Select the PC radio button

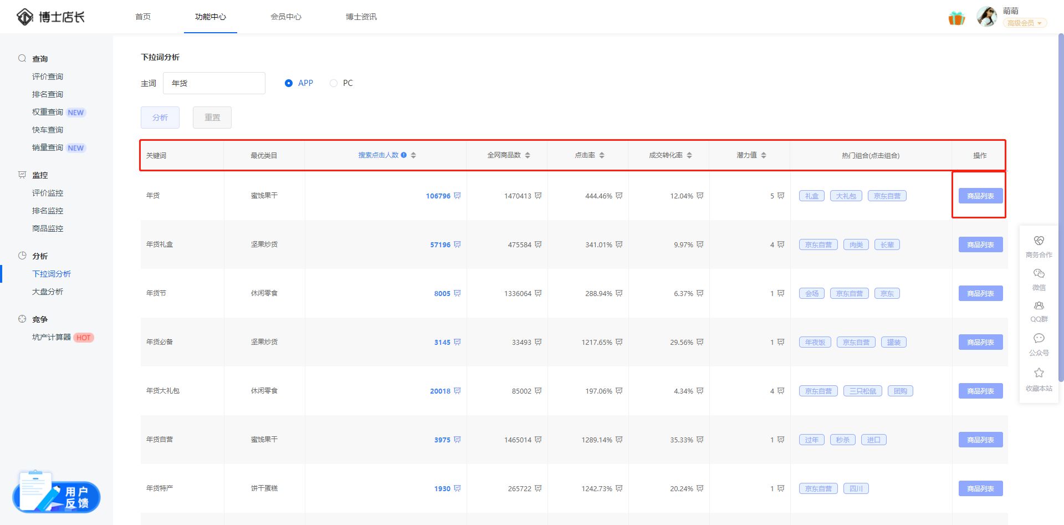coord(334,83)
